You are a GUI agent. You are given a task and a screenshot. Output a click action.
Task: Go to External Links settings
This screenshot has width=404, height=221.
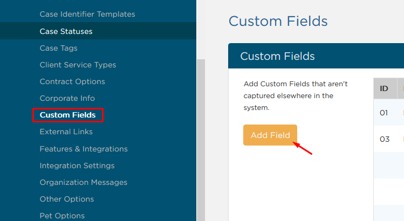[x=66, y=132]
